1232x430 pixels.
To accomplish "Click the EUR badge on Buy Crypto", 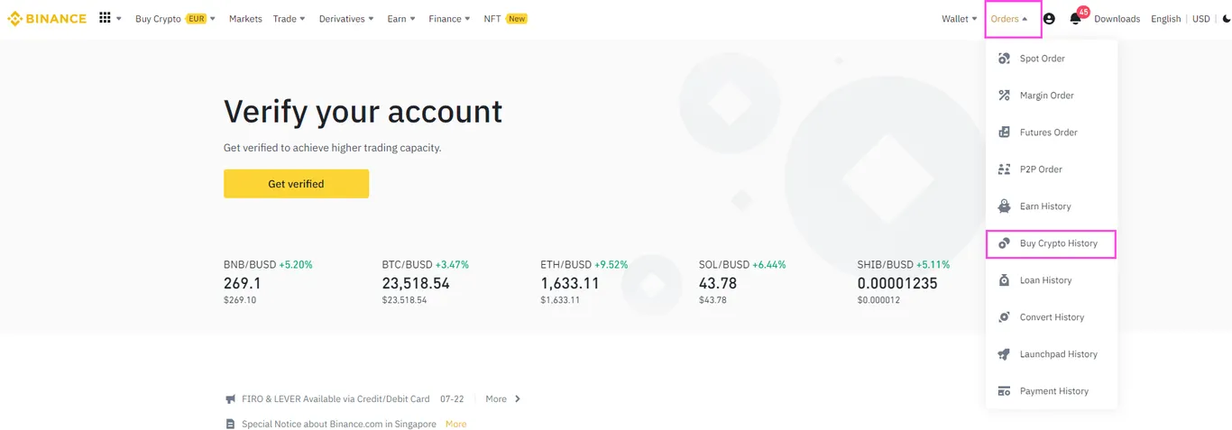I will tap(196, 19).
